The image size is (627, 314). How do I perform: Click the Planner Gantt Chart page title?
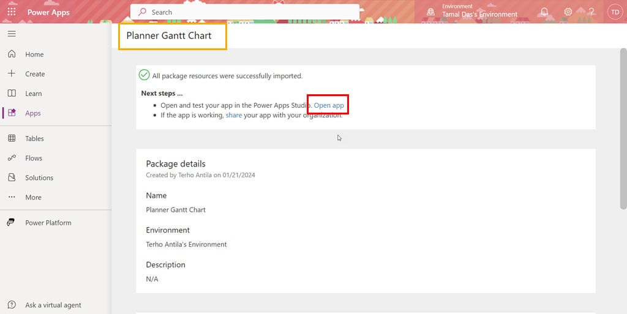click(x=169, y=36)
